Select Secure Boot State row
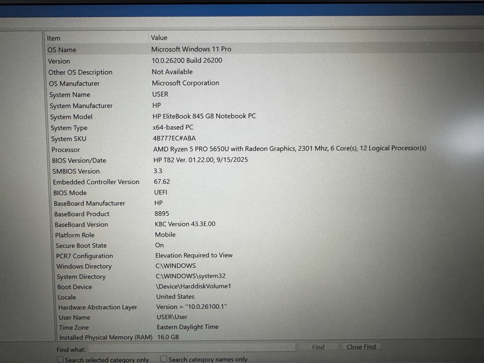484x363 pixels. click(81, 246)
